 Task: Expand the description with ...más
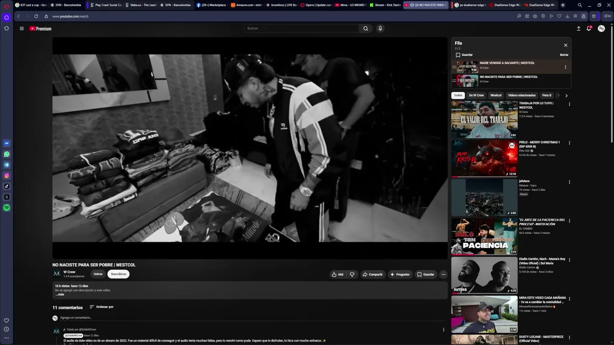(60, 294)
